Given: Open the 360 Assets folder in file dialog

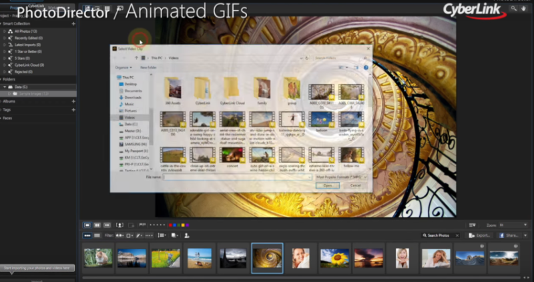Looking at the screenshot, I should point(173,91).
